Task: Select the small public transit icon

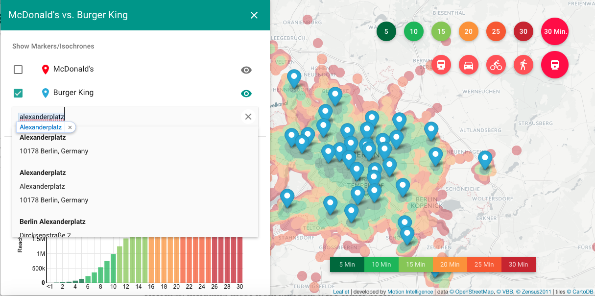Action: tap(441, 65)
